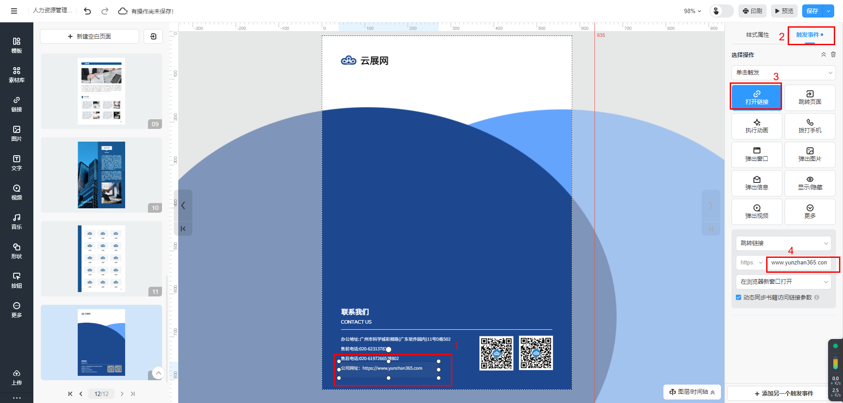Open the 音乐 music panel
Screen dimensions: 843x403
tap(17, 221)
